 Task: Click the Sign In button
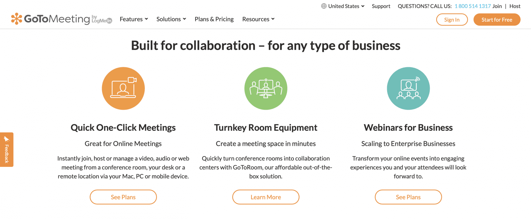coord(451,19)
